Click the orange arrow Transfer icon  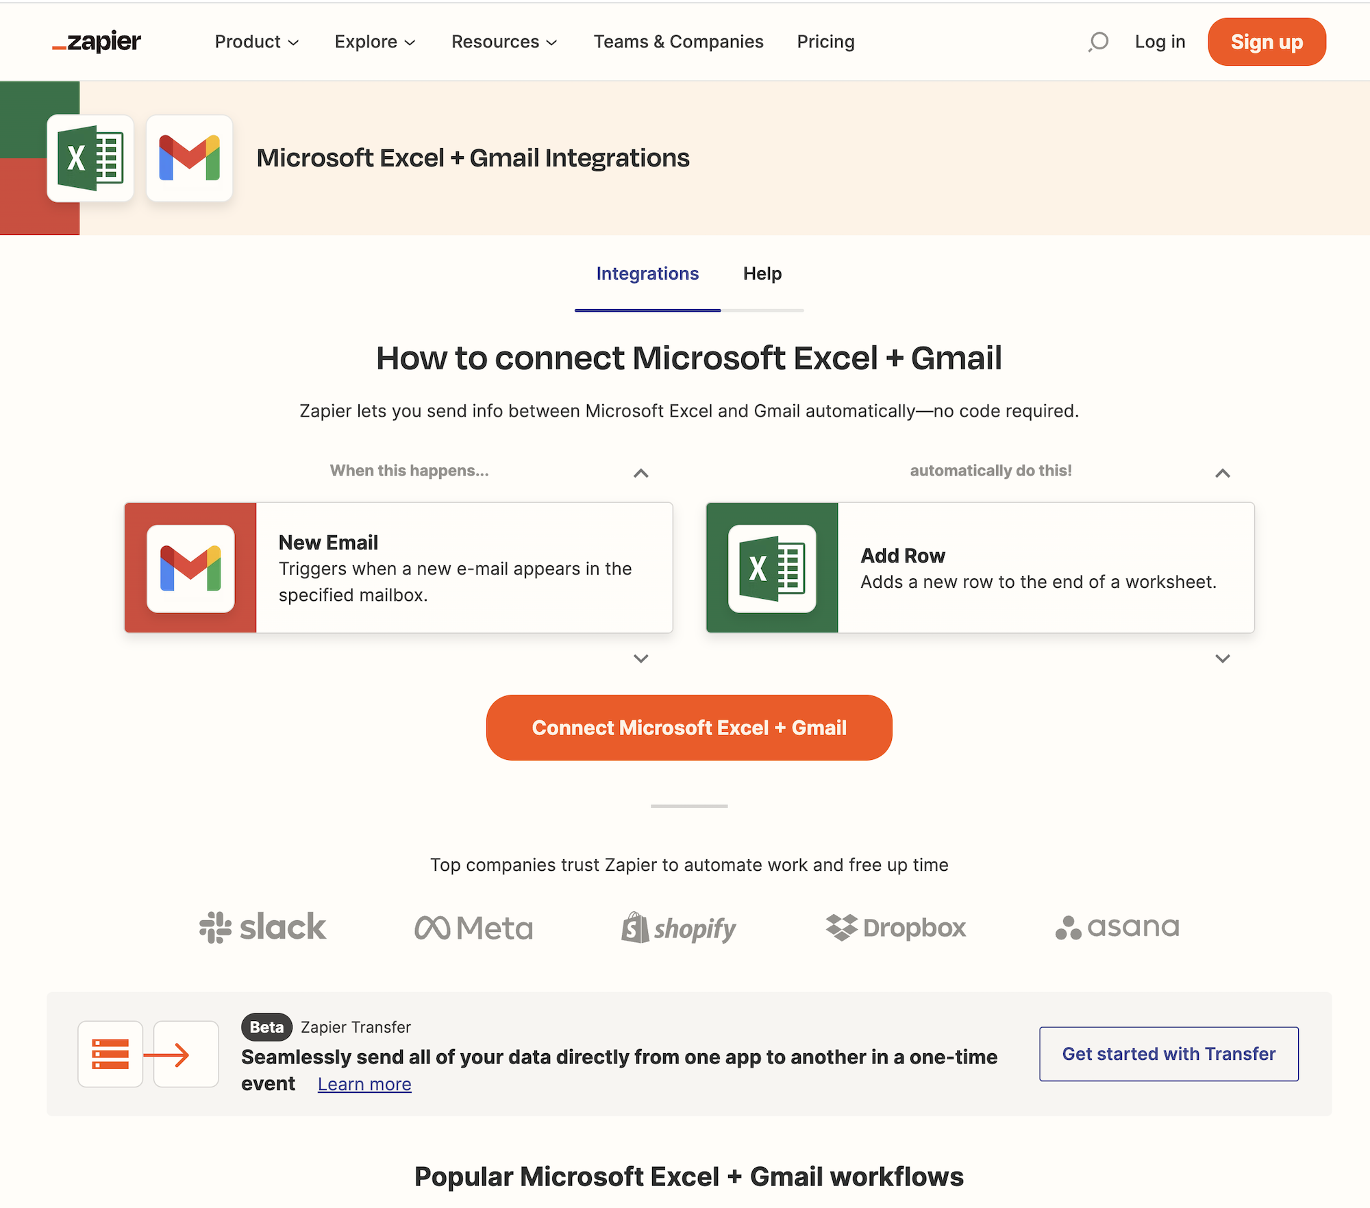coord(186,1054)
